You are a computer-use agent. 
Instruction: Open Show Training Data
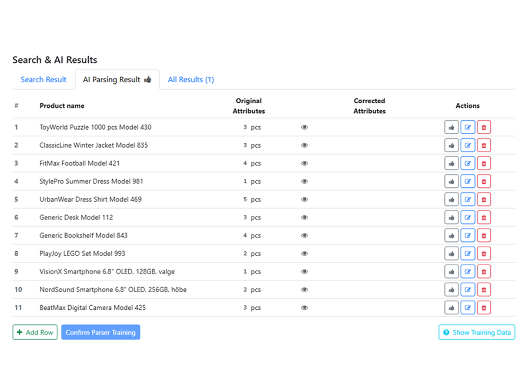[x=477, y=332]
